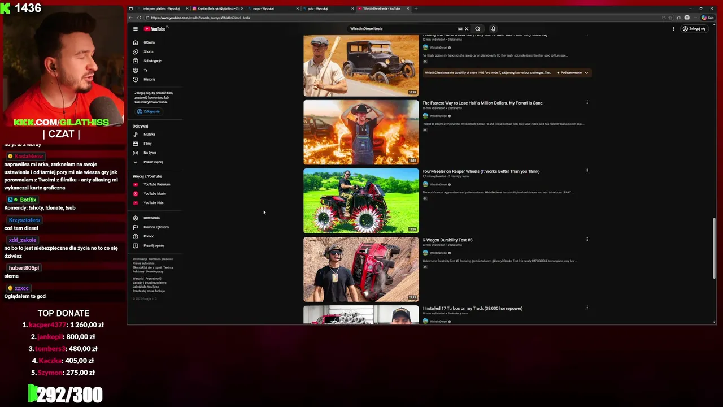Expand the Podsumowanie summary chevron
Viewport: 723px width, 407px height.
tap(586, 73)
